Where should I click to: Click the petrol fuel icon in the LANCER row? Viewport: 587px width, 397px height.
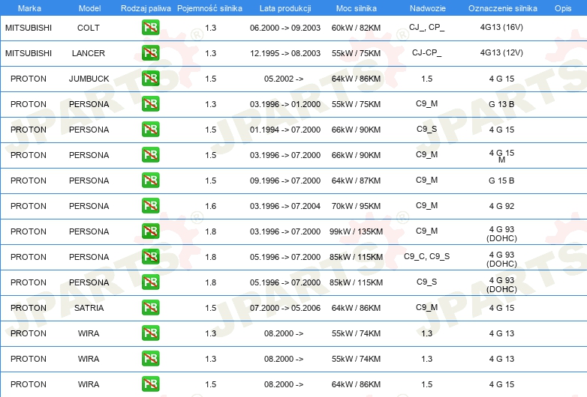point(150,52)
